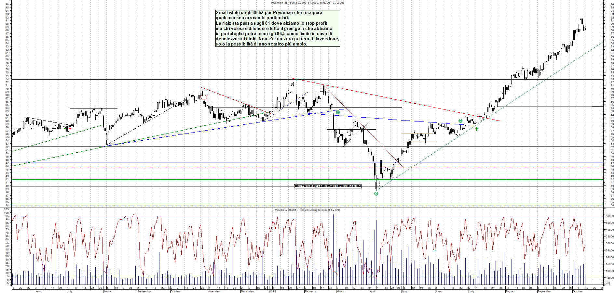Screen dimensions: 615x293
Task: Click the small green left-pointing arrow marker
Action: click(65, 128)
